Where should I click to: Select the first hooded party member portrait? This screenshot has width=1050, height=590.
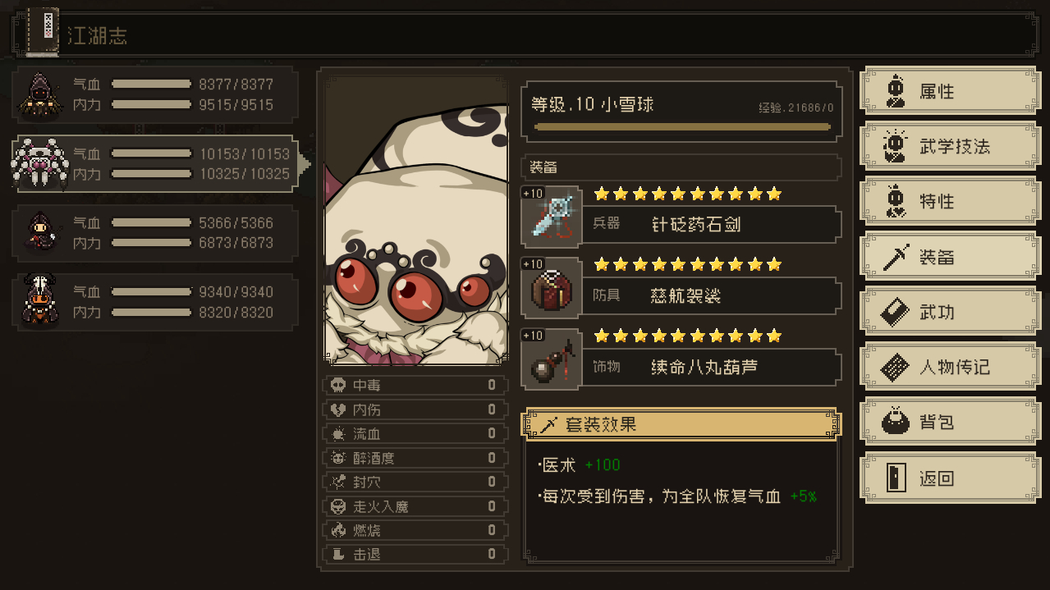pos(38,94)
